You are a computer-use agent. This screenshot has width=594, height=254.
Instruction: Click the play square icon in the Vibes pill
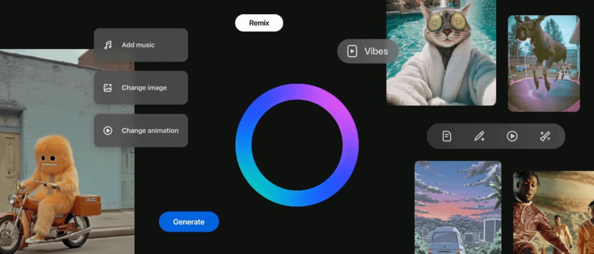point(352,51)
